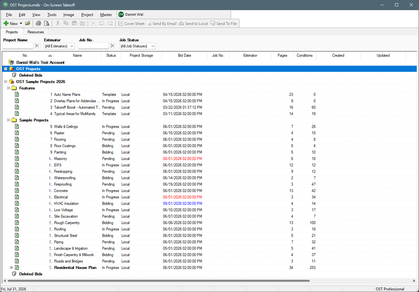
Task: Select the Rough Carpentry project name
Action: (67, 223)
